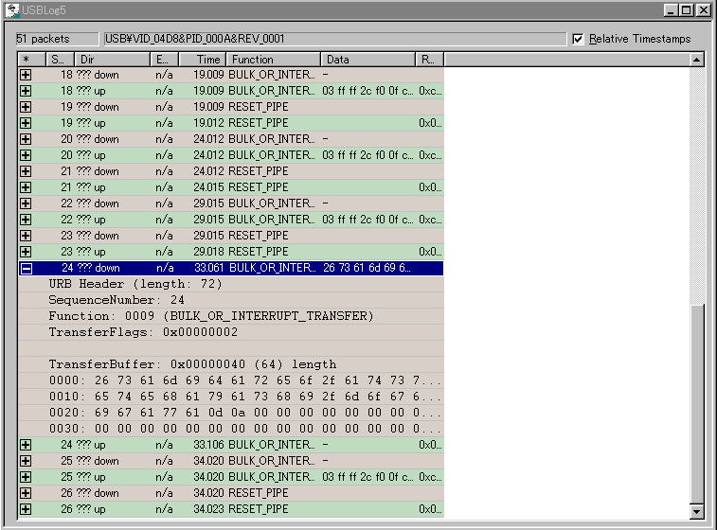Expand packet 26 down RESET_PIPE row
The width and height of the screenshot is (717, 530).
26,493
